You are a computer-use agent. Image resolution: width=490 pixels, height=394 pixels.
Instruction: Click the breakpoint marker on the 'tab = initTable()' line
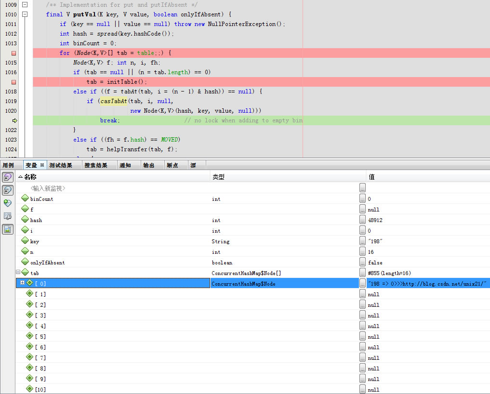click(x=13, y=82)
